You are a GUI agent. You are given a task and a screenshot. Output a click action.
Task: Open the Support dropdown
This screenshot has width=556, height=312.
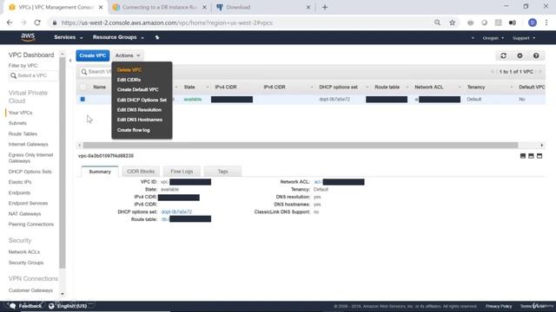tap(524, 38)
